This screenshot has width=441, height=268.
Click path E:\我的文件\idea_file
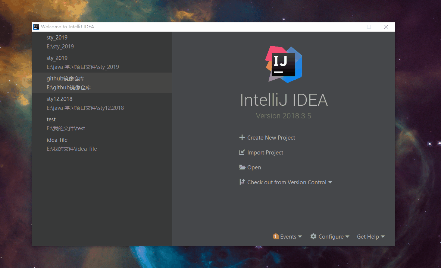(x=72, y=149)
